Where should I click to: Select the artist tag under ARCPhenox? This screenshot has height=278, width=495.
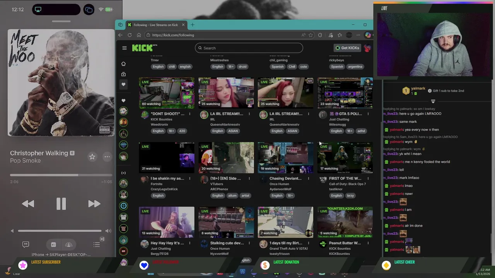(246, 195)
